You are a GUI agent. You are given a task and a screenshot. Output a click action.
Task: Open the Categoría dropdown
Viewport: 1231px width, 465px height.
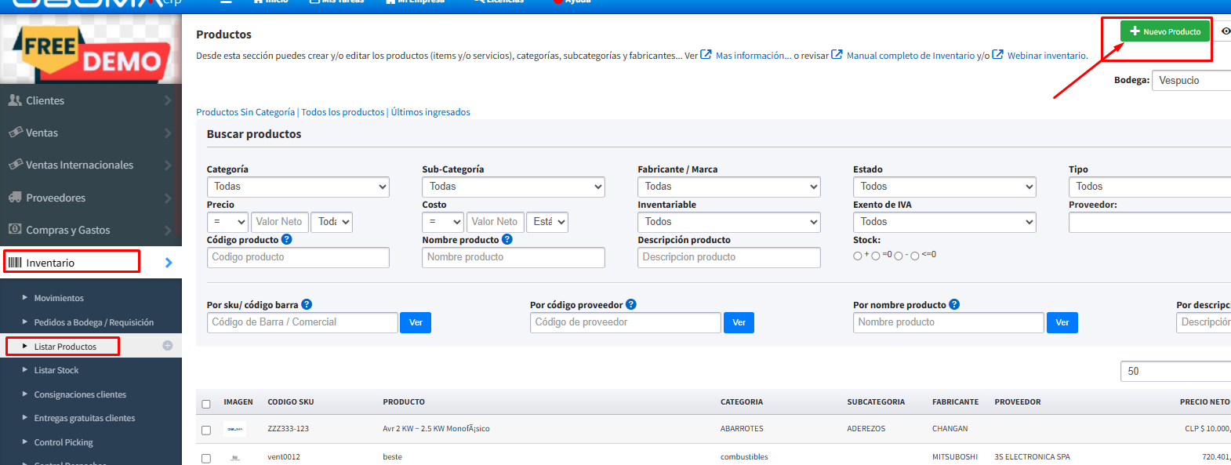click(x=298, y=187)
